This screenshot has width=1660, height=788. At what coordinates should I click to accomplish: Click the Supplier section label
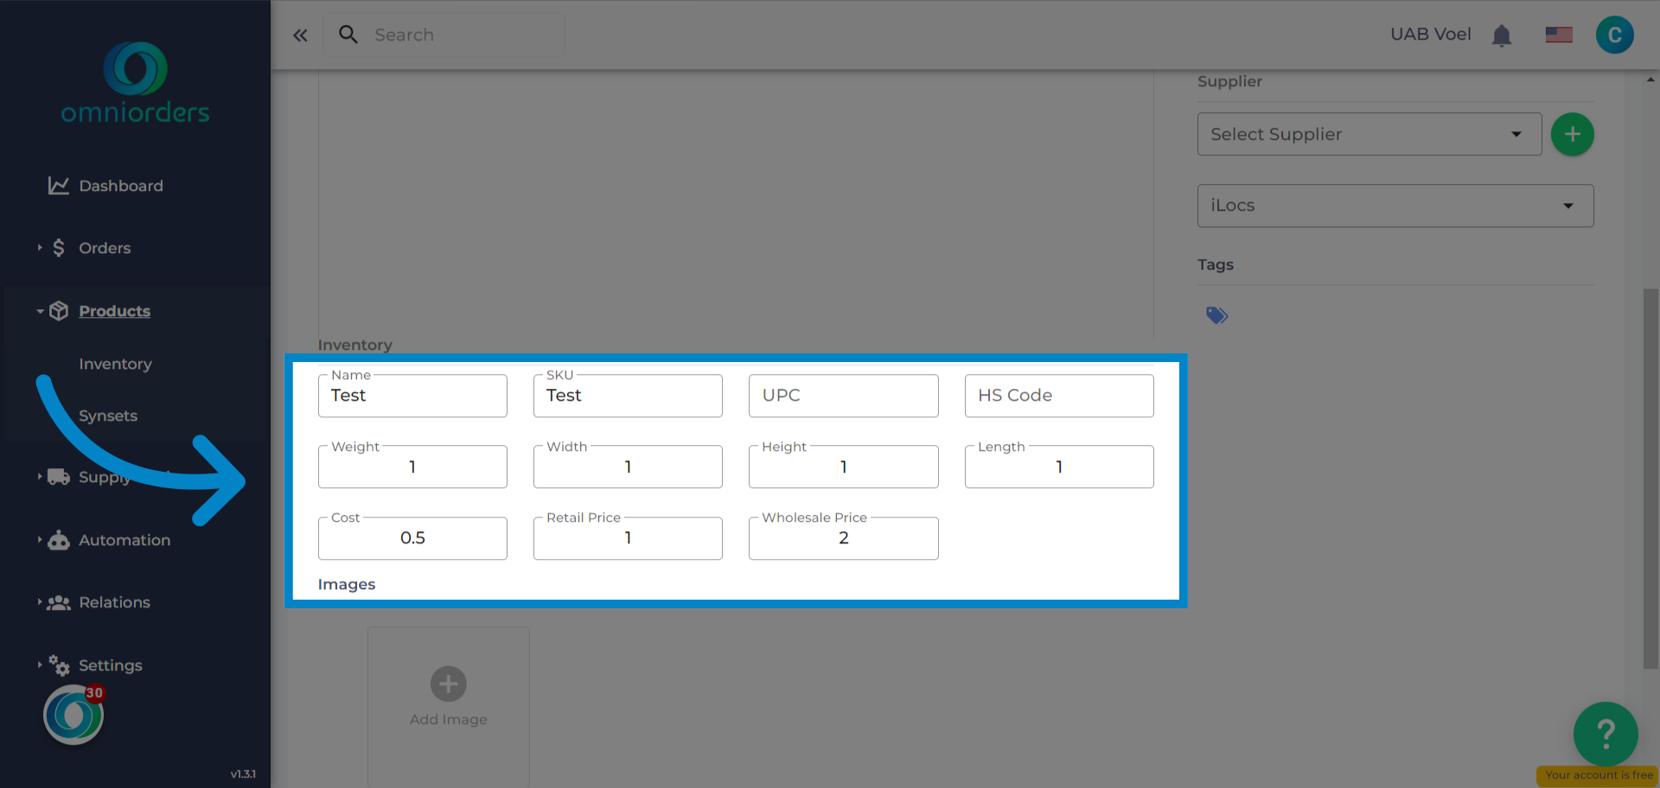pos(1229,81)
